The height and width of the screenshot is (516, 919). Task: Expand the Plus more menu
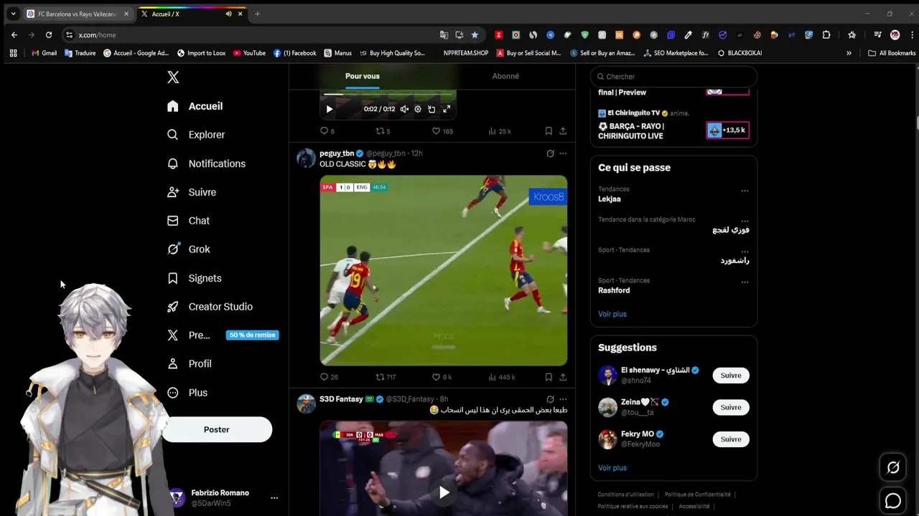pos(188,393)
